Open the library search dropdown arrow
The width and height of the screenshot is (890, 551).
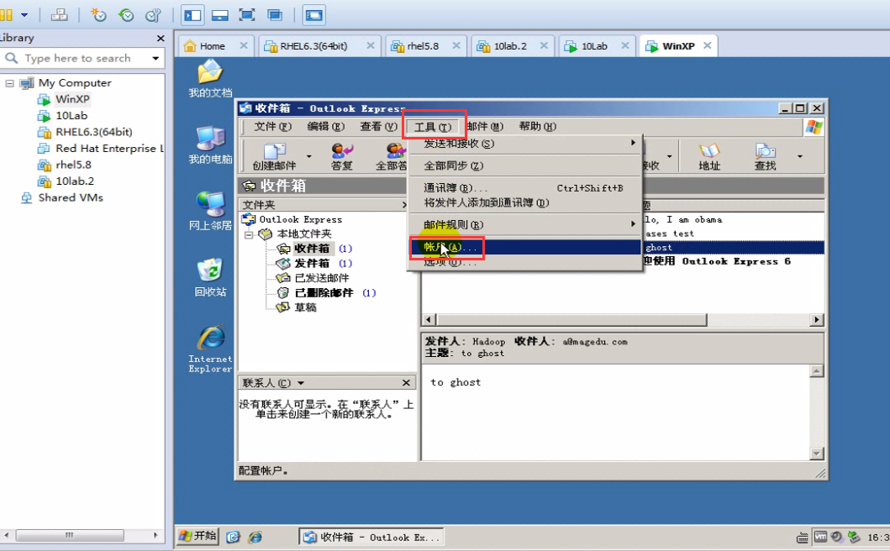click(155, 58)
